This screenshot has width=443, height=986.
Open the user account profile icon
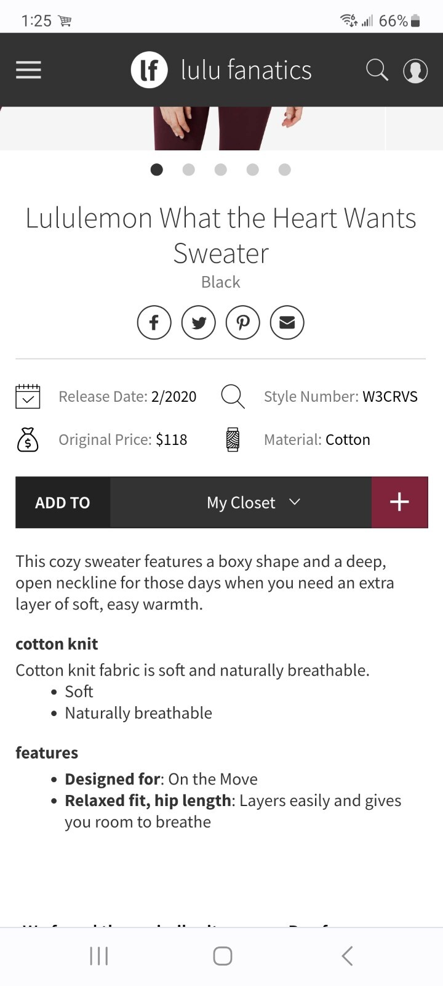click(x=415, y=70)
